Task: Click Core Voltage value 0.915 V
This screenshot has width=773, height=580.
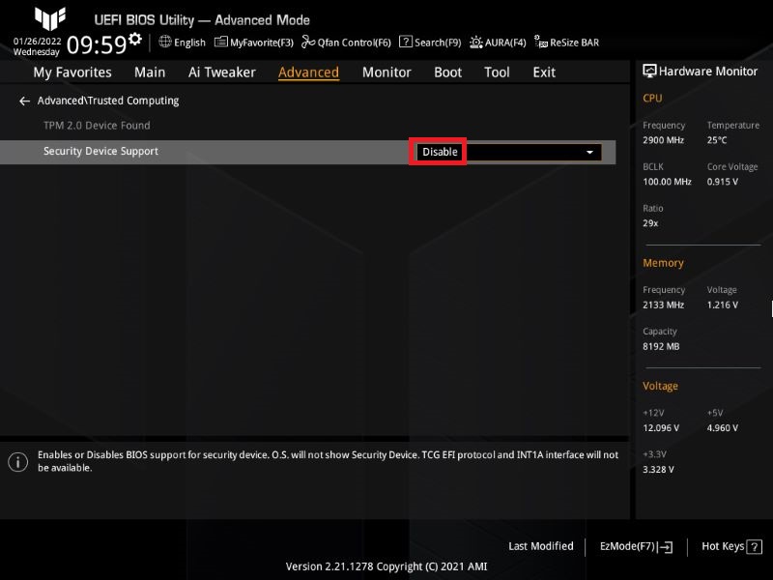Action: [722, 182]
